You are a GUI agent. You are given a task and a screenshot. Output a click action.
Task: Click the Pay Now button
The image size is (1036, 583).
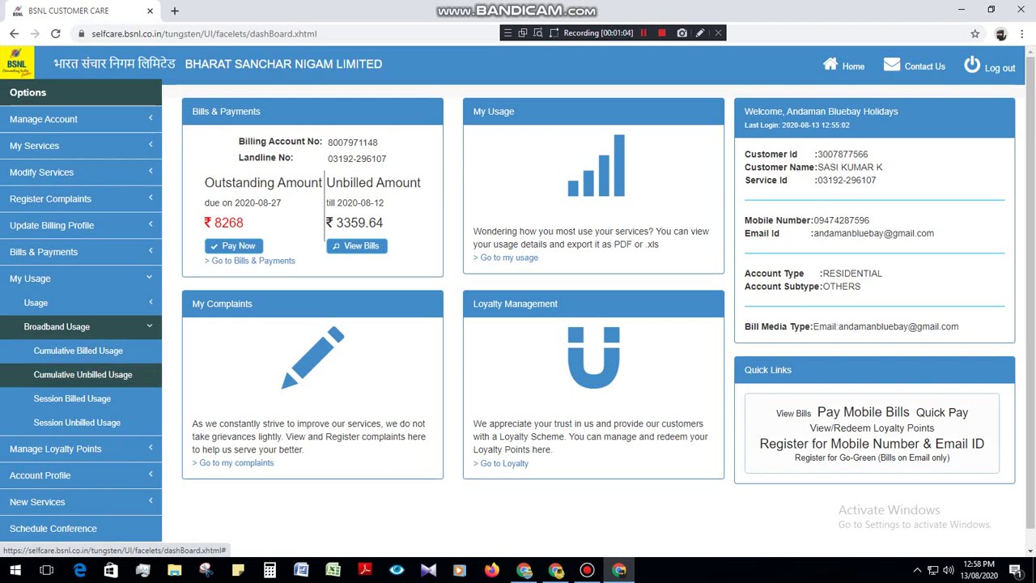[234, 245]
